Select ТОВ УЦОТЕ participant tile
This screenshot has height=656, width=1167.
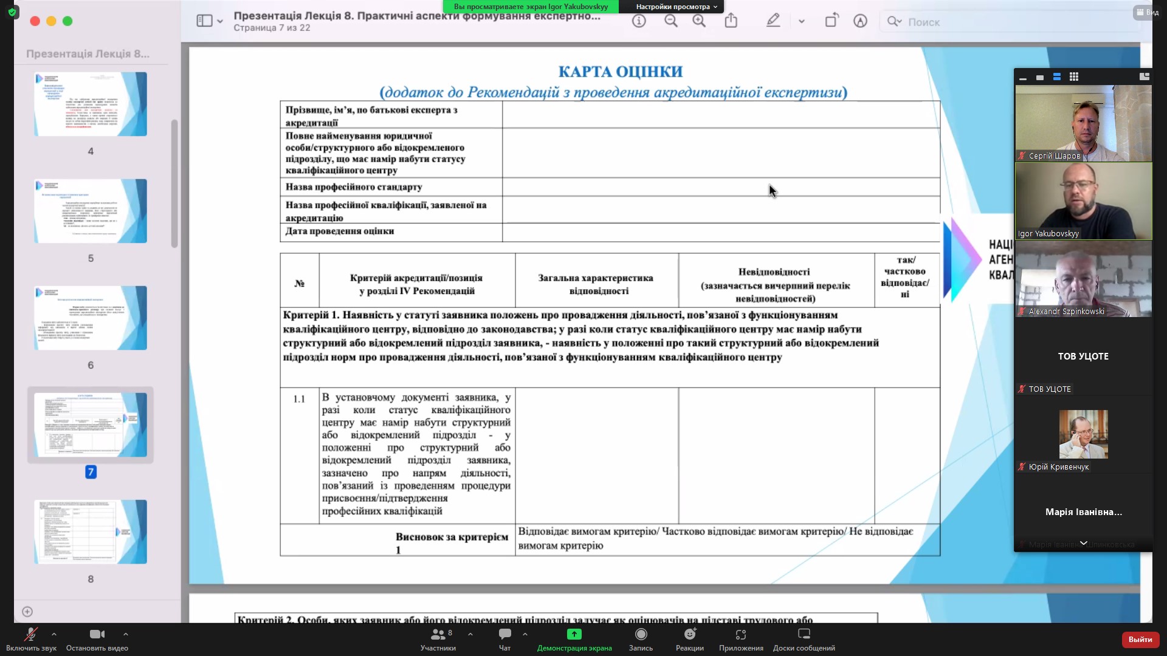pyautogui.click(x=1084, y=357)
